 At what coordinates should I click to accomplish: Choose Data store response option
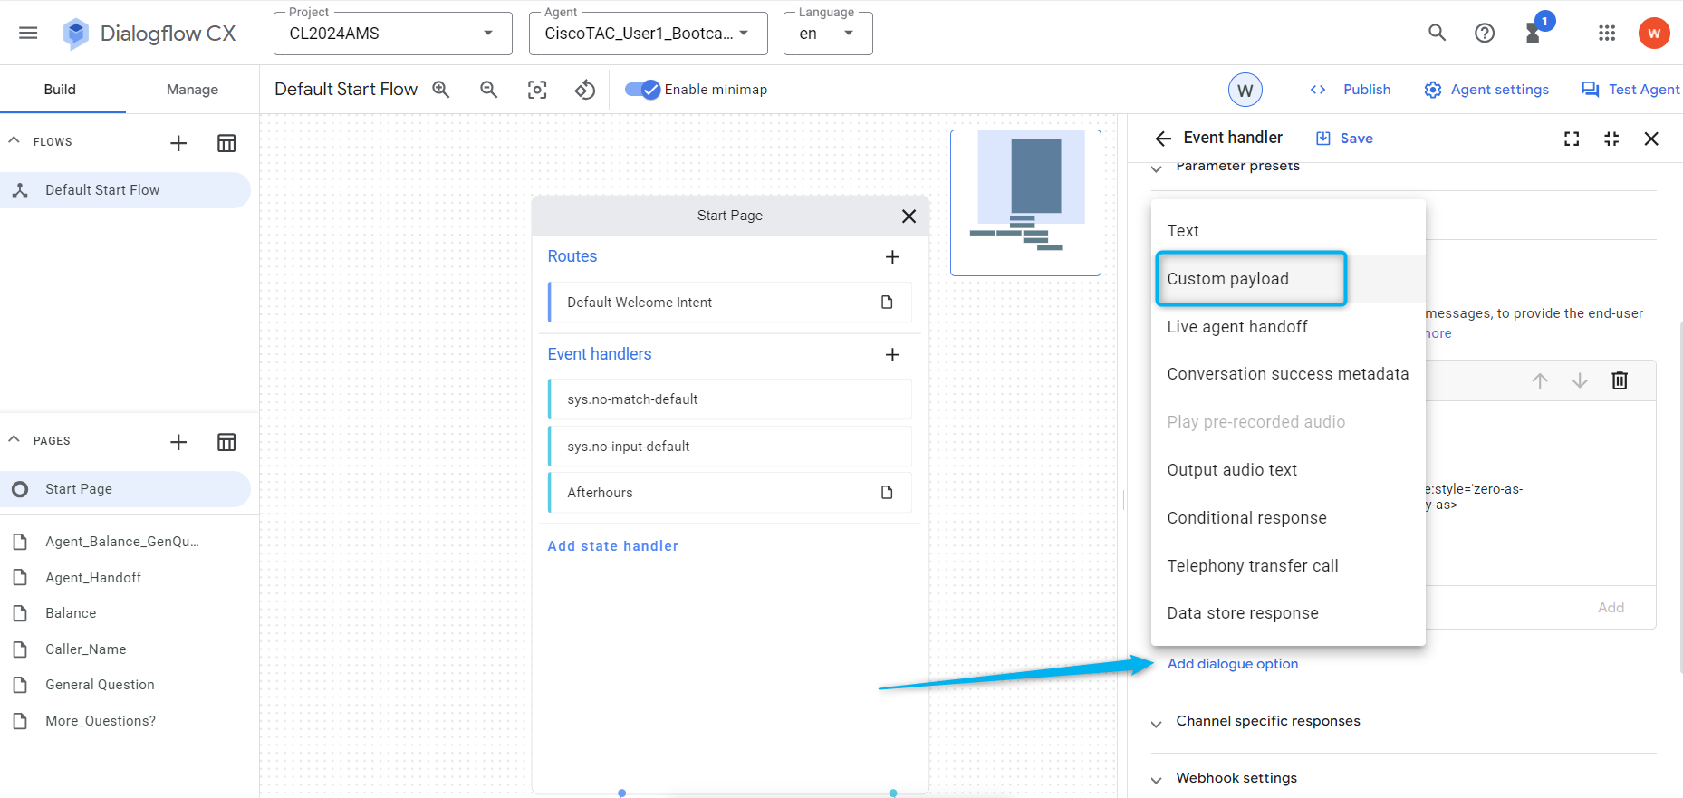[1288, 613]
